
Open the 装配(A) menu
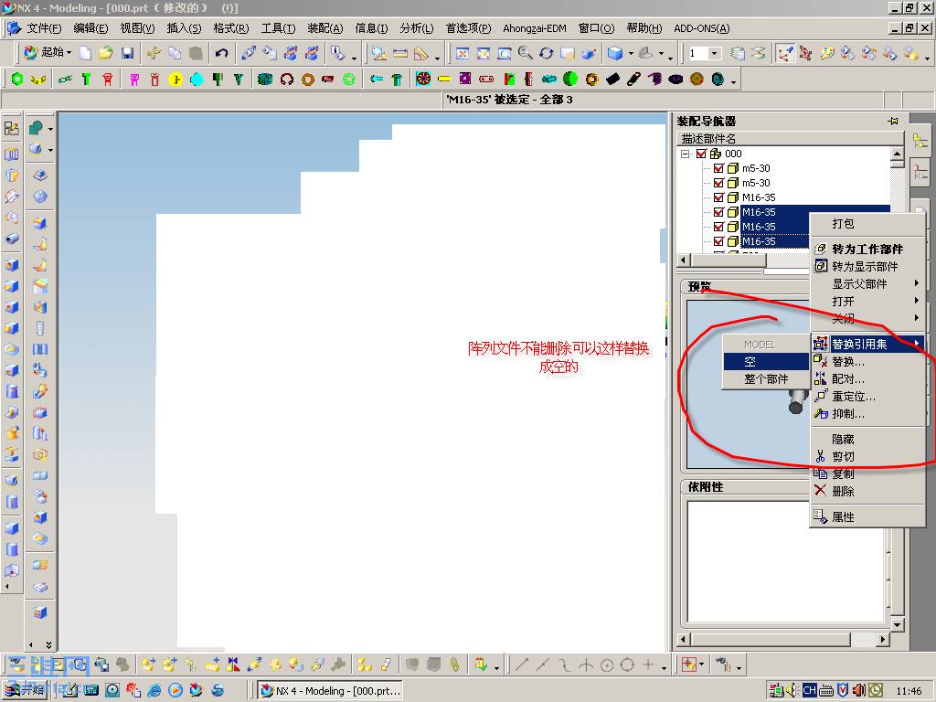click(x=325, y=28)
